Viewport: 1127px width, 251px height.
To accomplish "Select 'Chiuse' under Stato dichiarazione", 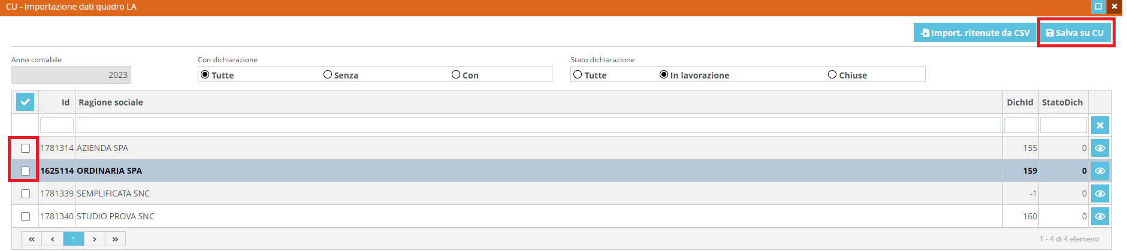I will [832, 75].
